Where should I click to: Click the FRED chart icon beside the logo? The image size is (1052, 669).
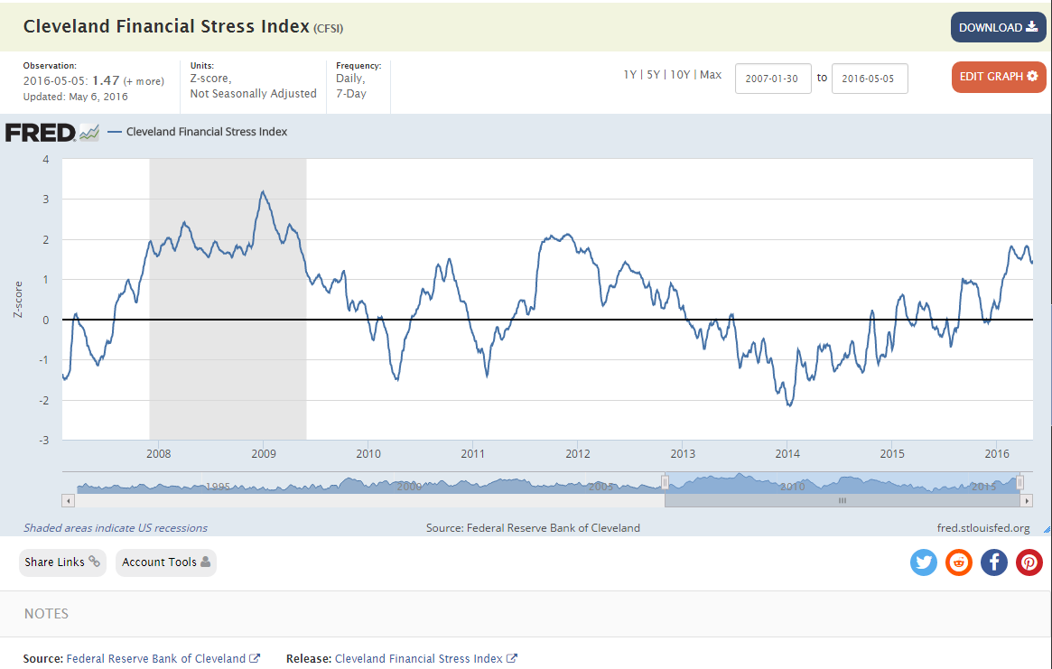pyautogui.click(x=89, y=132)
